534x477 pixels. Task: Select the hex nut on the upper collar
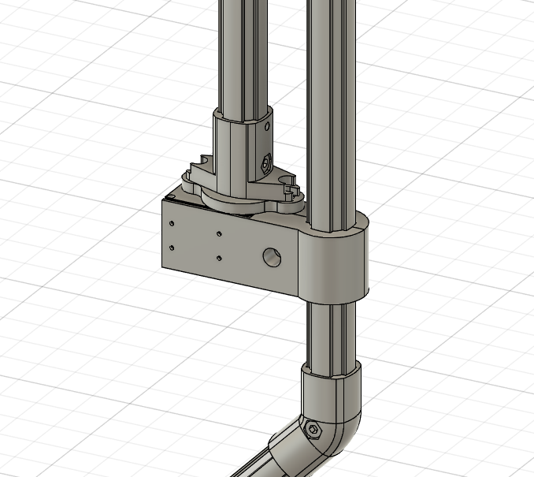pyautogui.click(x=265, y=164)
